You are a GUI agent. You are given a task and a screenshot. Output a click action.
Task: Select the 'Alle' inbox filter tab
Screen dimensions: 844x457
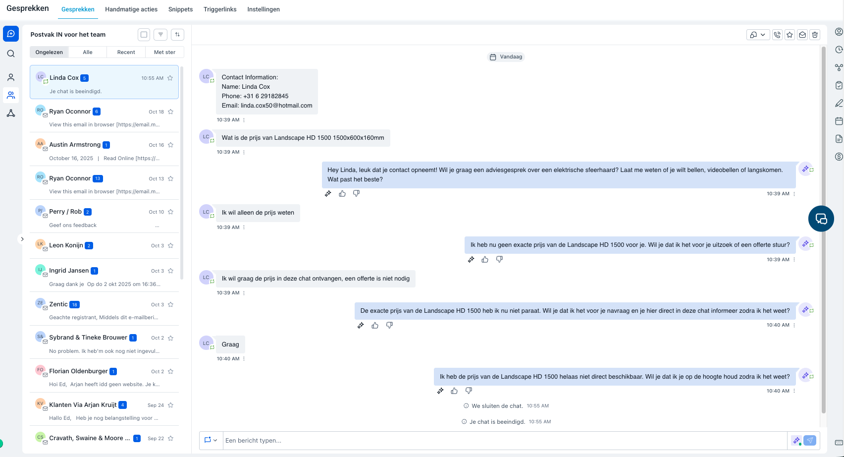pyautogui.click(x=88, y=52)
